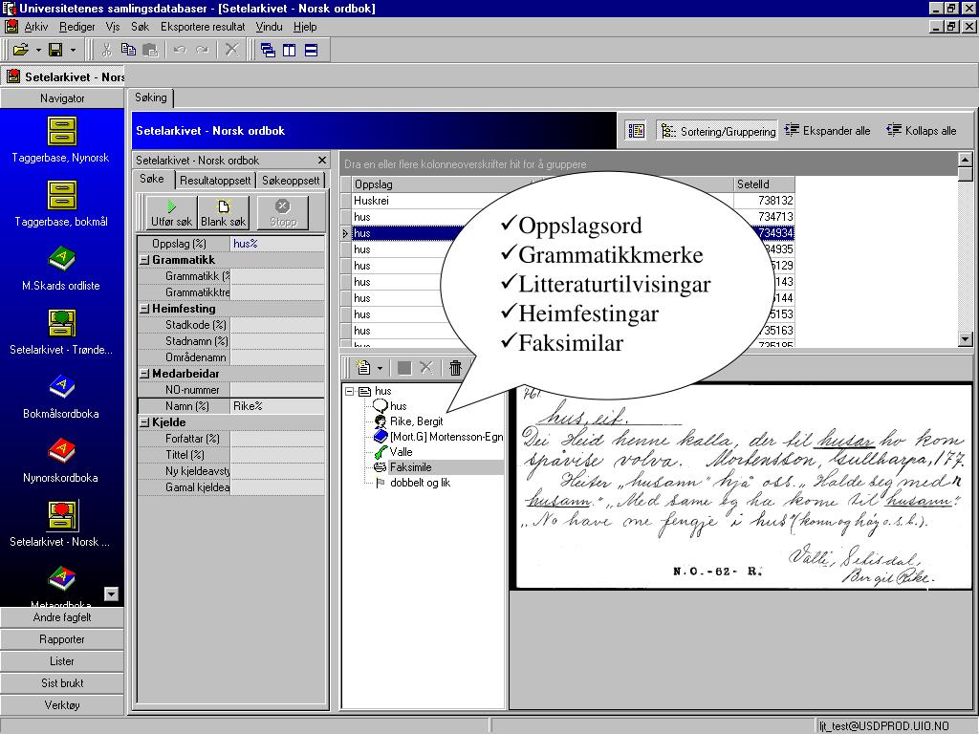This screenshot has height=734, width=979.
Task: Open the Eksportere resultat menu
Action: tap(203, 27)
